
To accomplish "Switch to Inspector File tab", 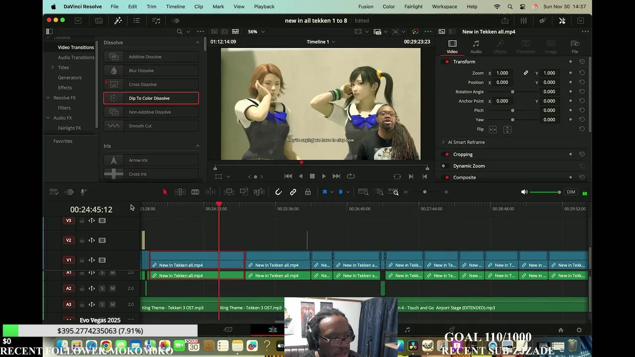I will tap(574, 47).
